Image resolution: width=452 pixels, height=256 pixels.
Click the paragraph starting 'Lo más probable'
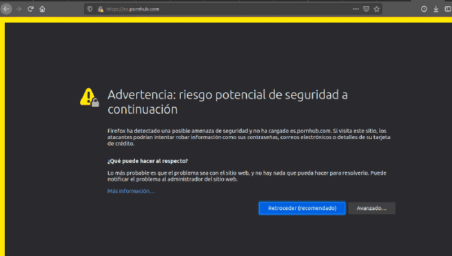pos(247,176)
